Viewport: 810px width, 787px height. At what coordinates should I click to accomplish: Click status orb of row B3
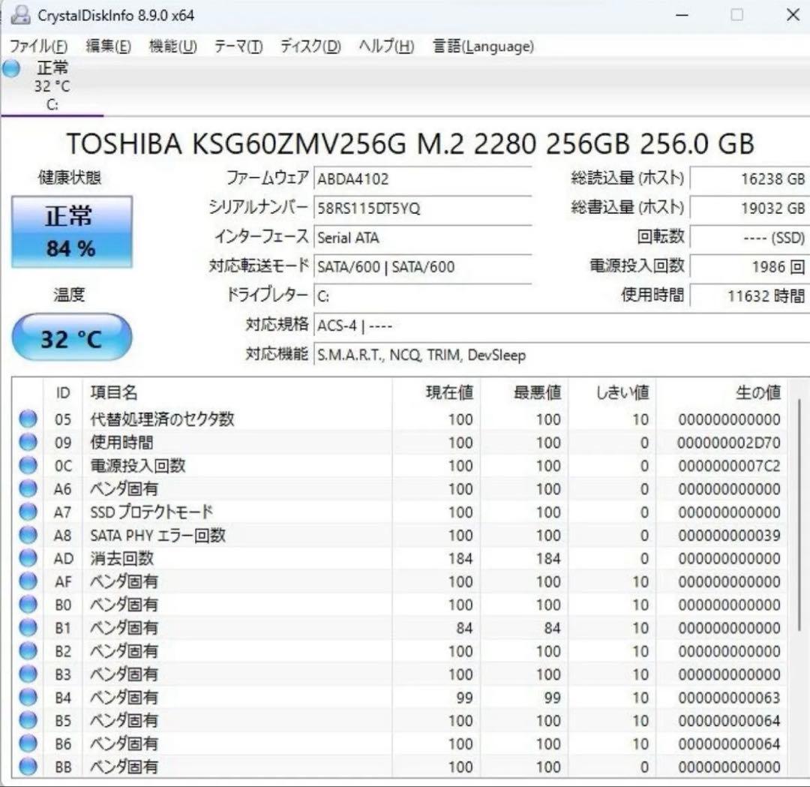[x=28, y=674]
